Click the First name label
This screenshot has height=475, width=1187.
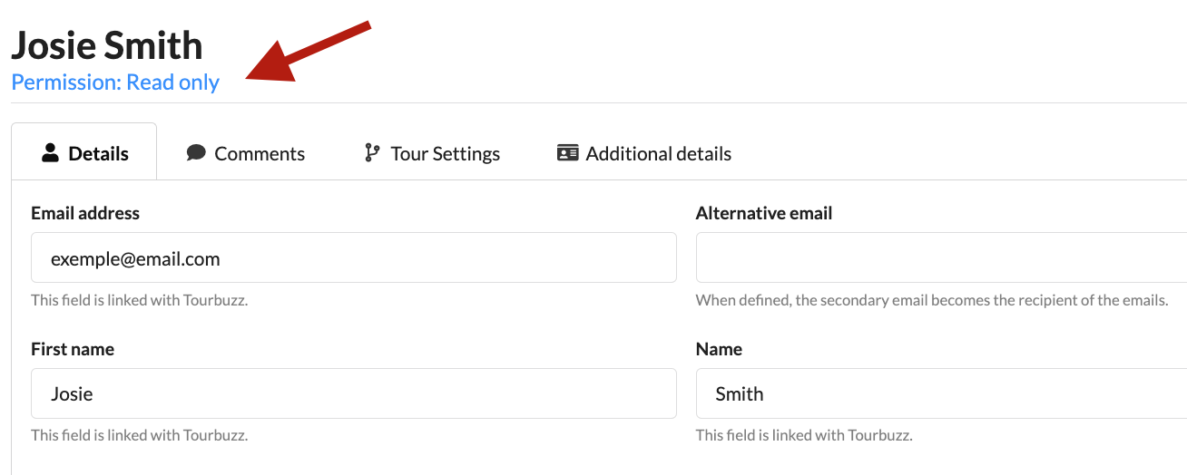click(x=73, y=349)
